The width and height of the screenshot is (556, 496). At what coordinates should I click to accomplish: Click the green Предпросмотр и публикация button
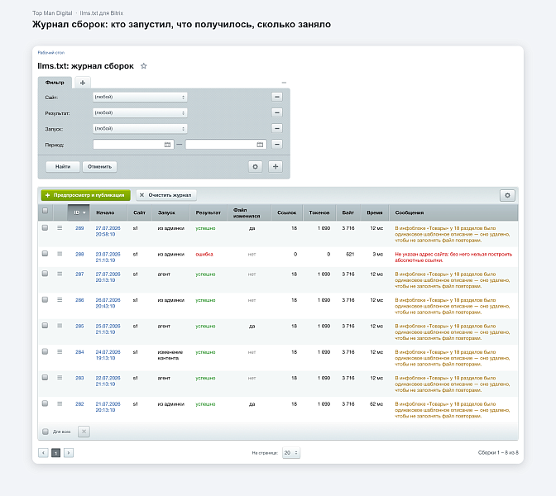[86, 195]
